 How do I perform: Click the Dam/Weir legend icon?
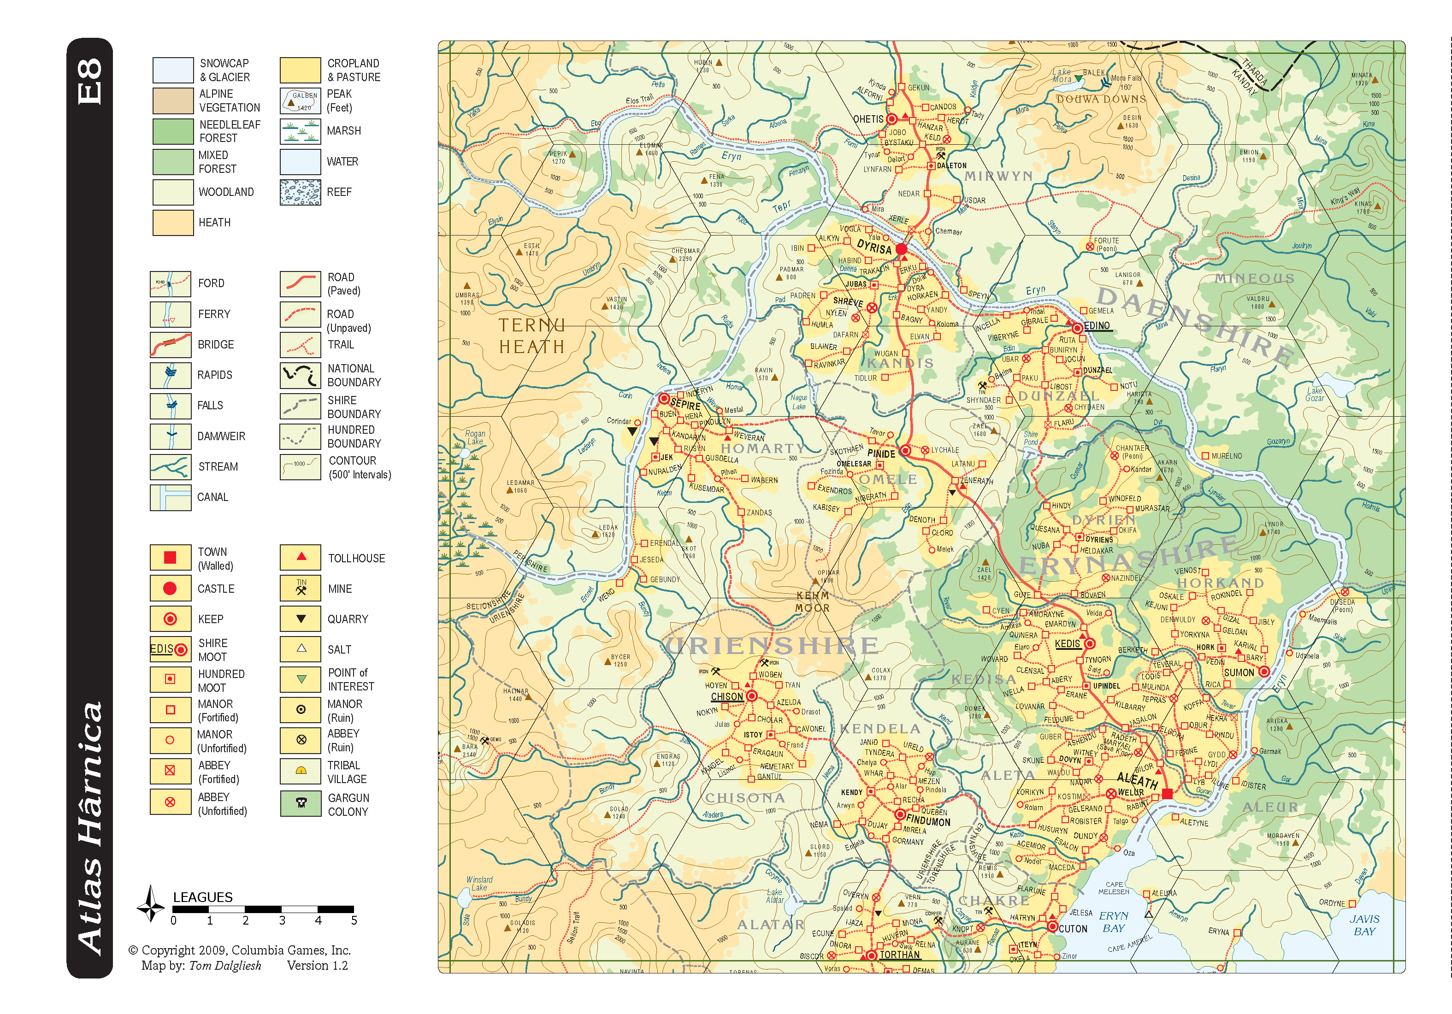170,436
